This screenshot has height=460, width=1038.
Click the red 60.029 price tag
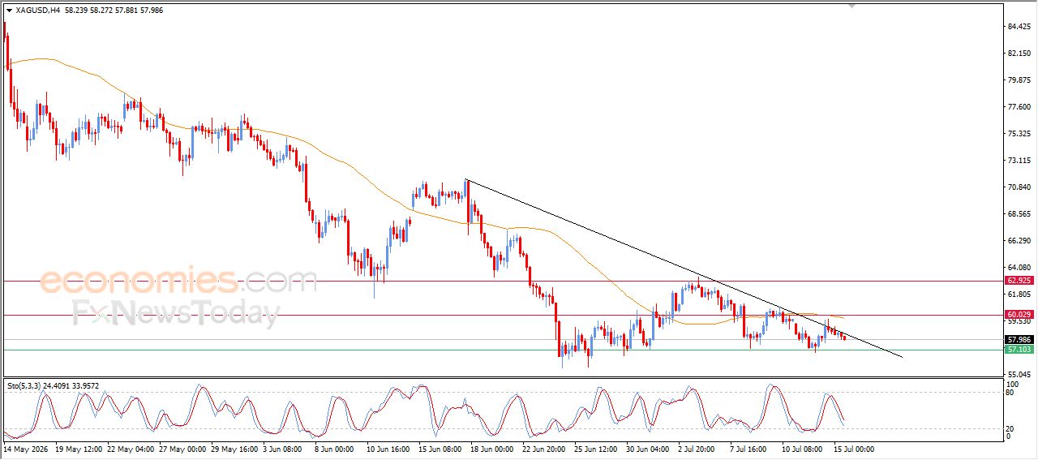pos(1019,315)
